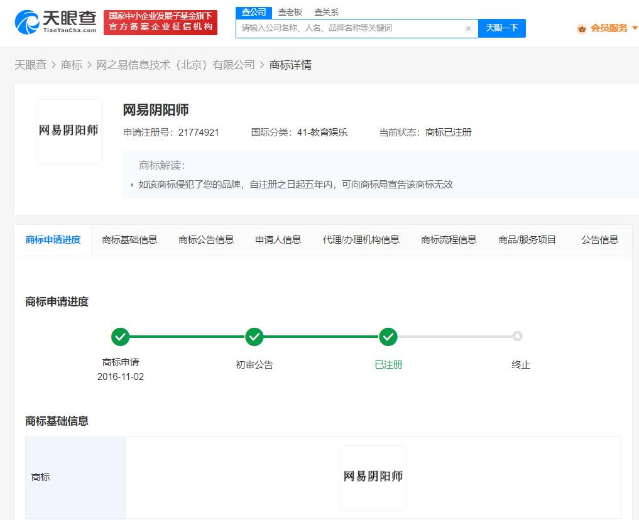Switch to the 申请人信息 tab
The height and width of the screenshot is (520, 639).
tap(278, 240)
